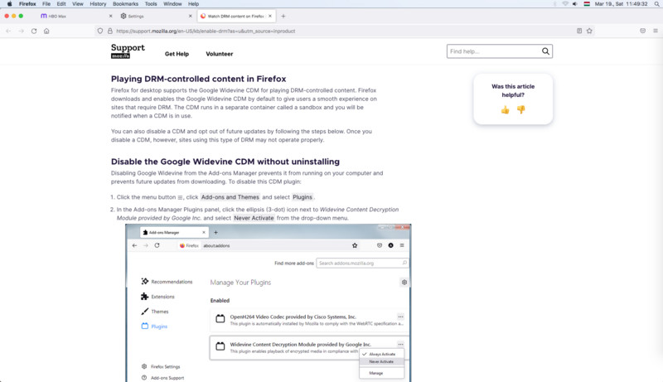
Task: Open the Edit menu
Action: (61, 4)
